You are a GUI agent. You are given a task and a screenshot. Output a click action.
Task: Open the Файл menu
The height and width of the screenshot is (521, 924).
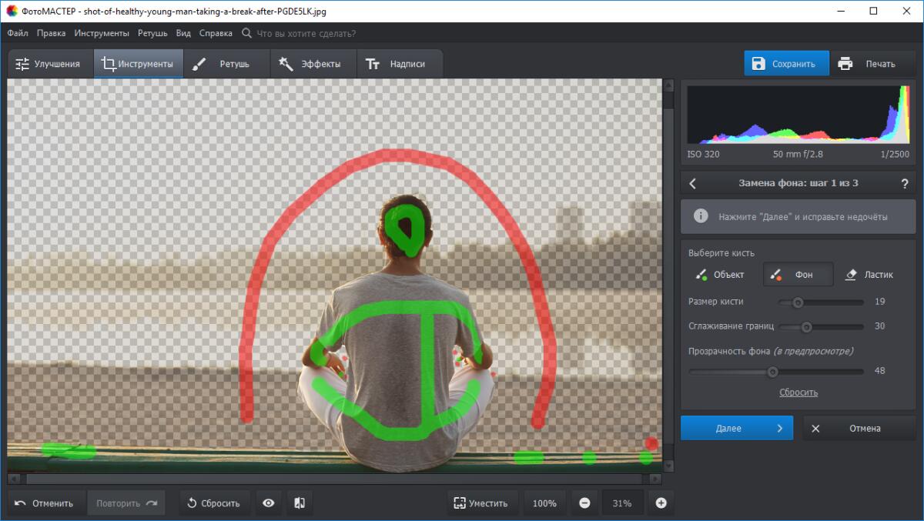[x=18, y=33]
